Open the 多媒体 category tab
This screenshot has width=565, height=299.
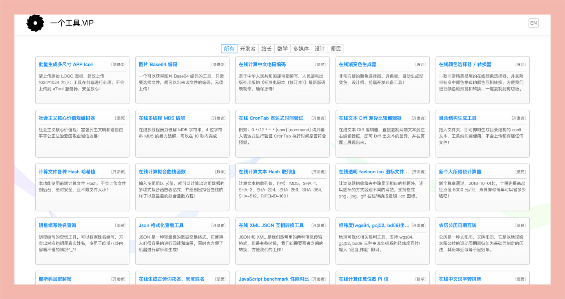tap(301, 48)
